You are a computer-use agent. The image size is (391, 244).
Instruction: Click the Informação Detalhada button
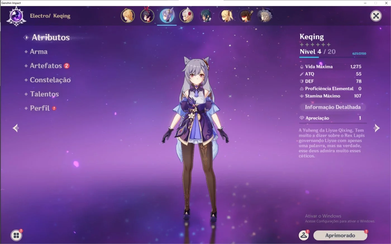(x=333, y=107)
